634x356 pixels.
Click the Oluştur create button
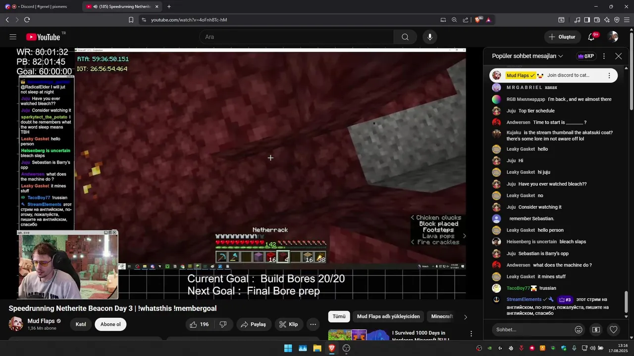(x=562, y=37)
